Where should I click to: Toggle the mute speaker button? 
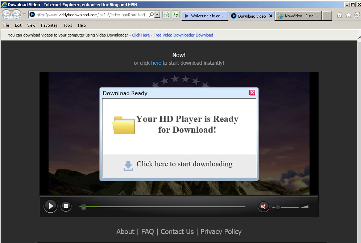264,206
